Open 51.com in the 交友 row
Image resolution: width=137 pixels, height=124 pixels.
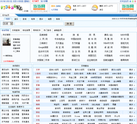pyautogui.click(x=77, y=116)
